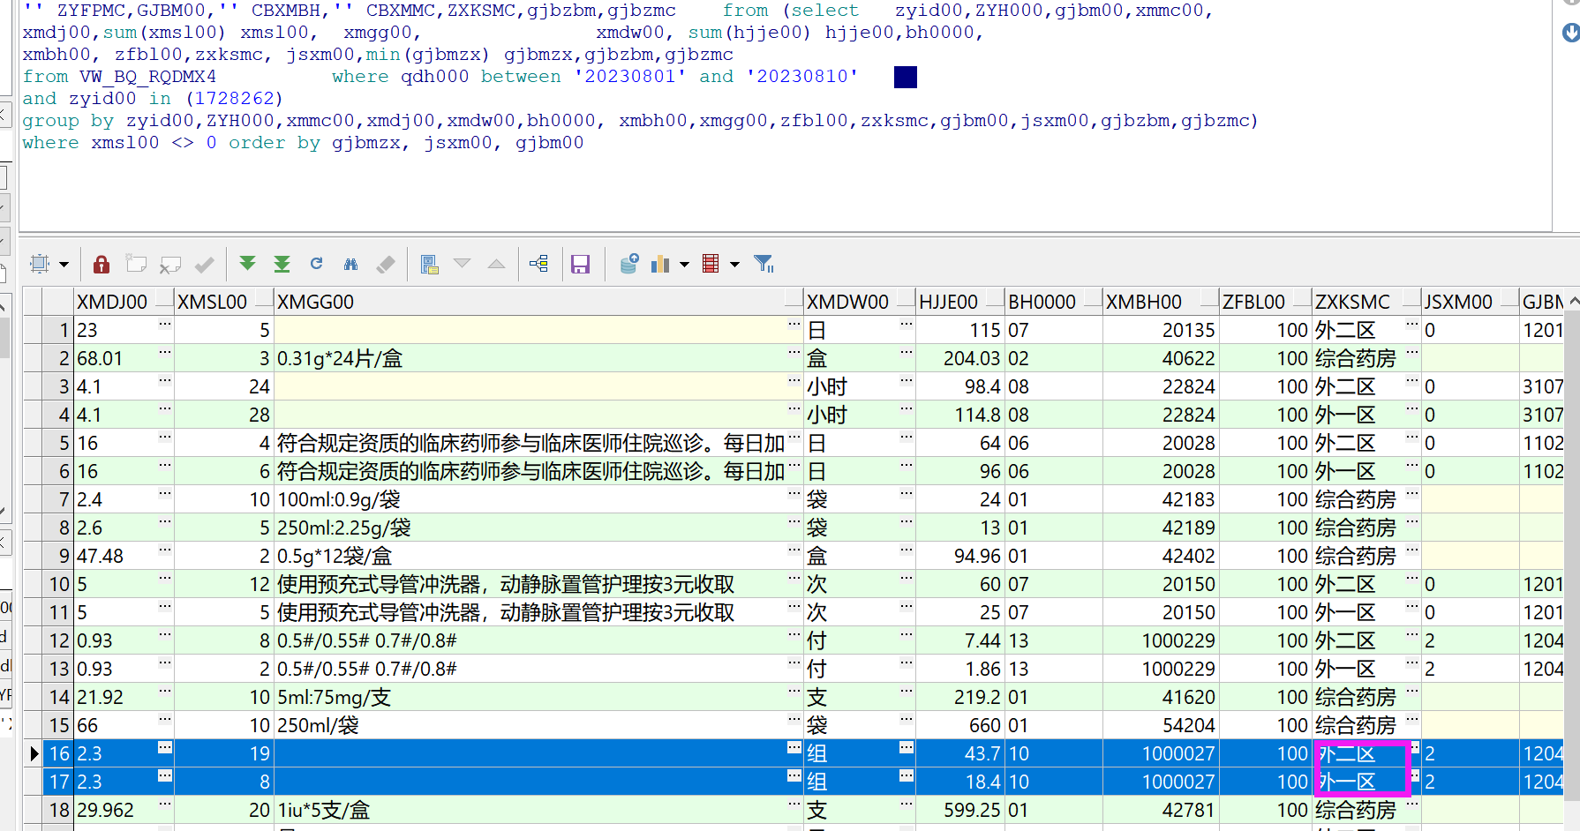The height and width of the screenshot is (831, 1580).
Task: Toggle the result filter funnel icon
Action: (764, 264)
